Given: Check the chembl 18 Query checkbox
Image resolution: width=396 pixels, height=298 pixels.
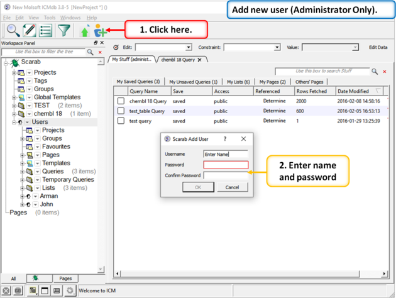Looking at the screenshot, I should click(x=121, y=101).
